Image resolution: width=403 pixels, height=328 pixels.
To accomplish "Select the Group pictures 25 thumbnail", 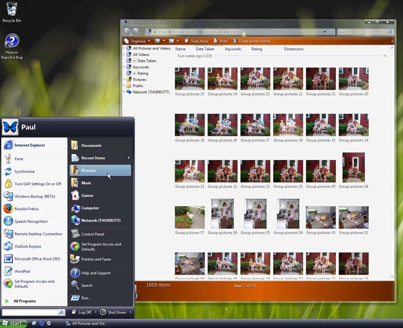I will click(x=189, y=79).
